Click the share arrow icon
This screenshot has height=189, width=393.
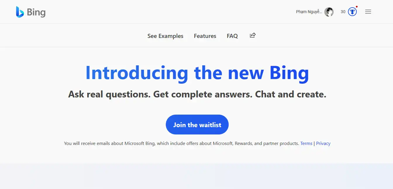point(253,35)
